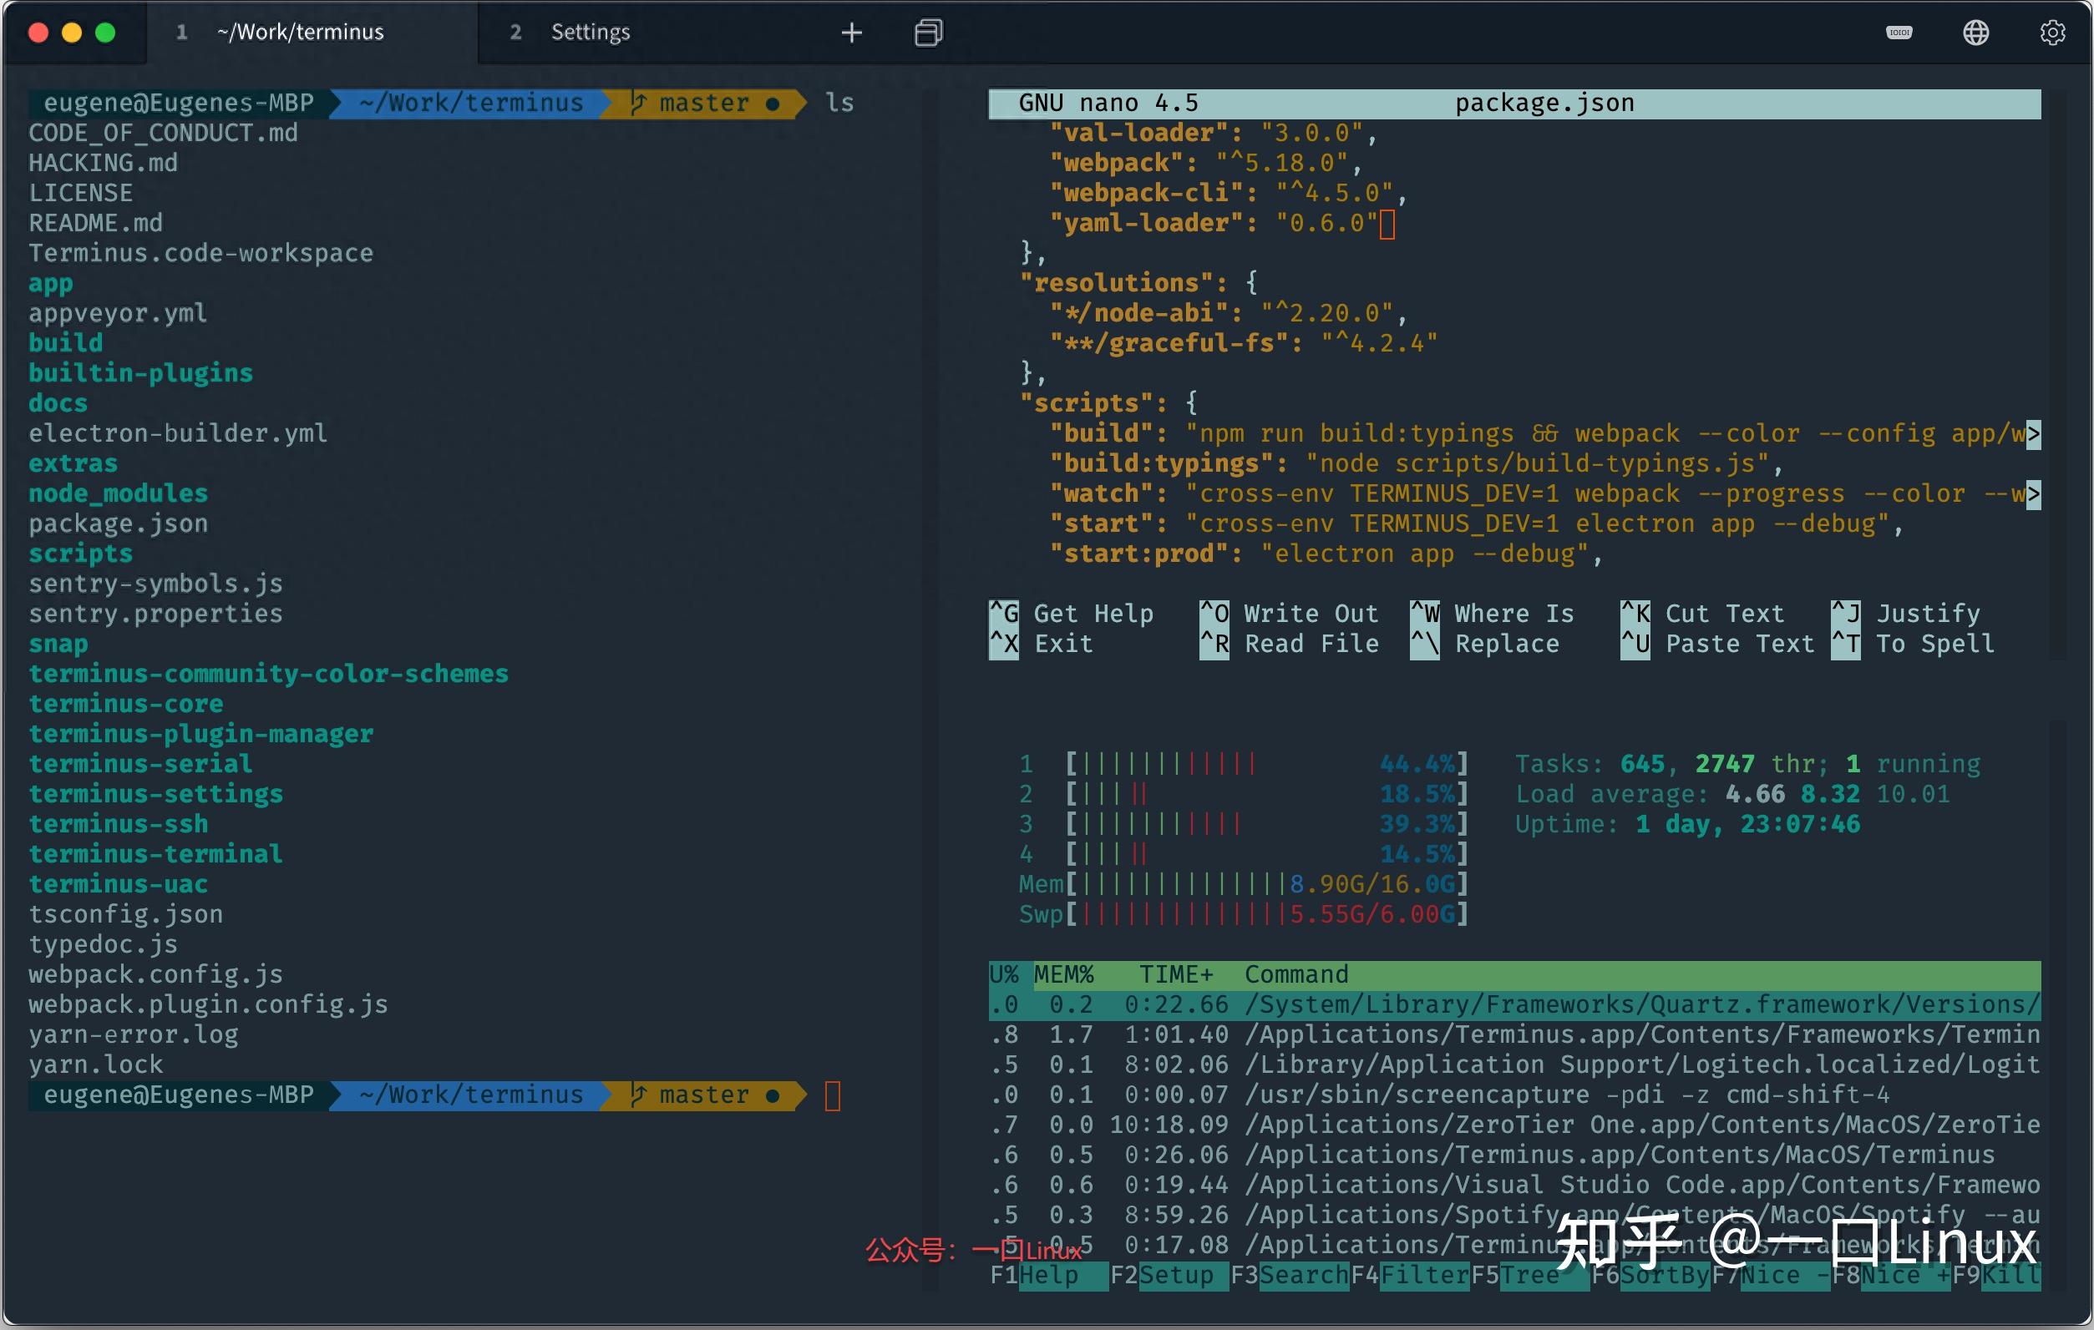Click the "start:prod" script line
The height and width of the screenshot is (1330, 2094).
click(1326, 554)
